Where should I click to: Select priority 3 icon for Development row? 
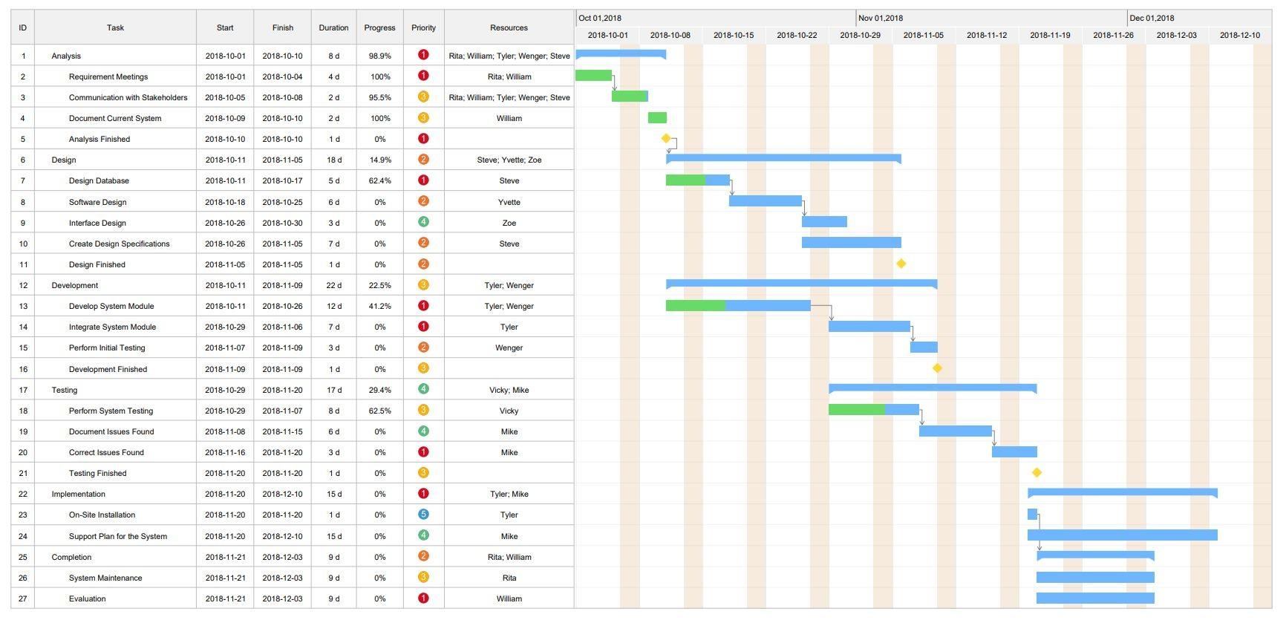pyautogui.click(x=423, y=284)
